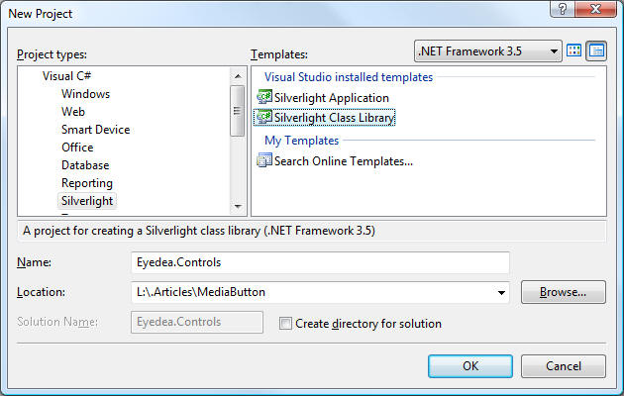Image resolution: width=624 pixels, height=396 pixels.
Task: Select the Silverlight Class Library template icon
Action: click(264, 117)
